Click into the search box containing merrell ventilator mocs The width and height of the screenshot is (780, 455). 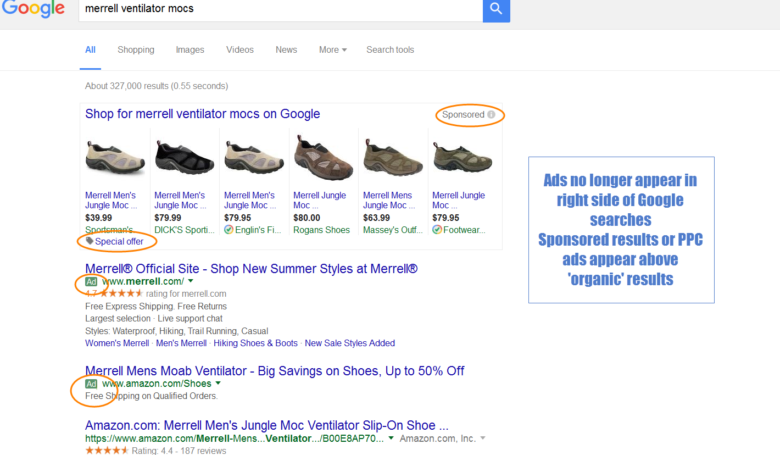(x=281, y=9)
